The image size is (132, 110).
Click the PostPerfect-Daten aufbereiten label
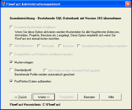(x=33, y=81)
